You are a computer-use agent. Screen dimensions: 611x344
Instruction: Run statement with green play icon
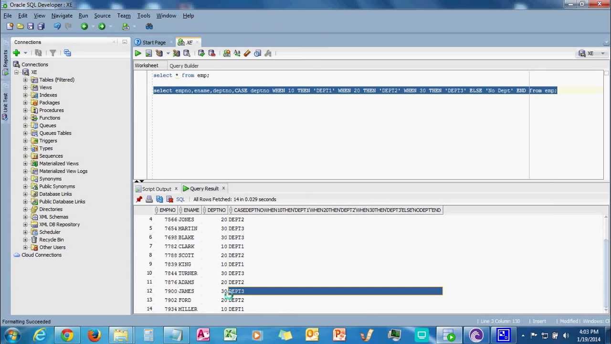click(138, 53)
